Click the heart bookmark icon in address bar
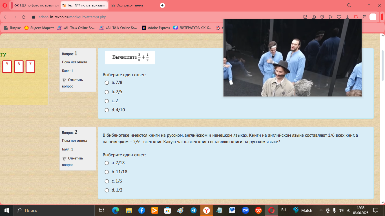 pos(339,17)
